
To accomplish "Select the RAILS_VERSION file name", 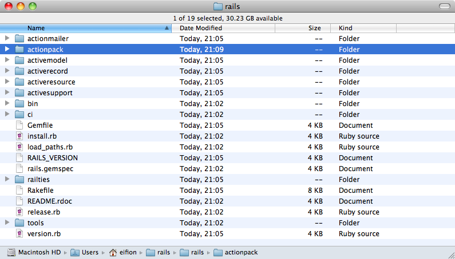I will click(x=53, y=158).
